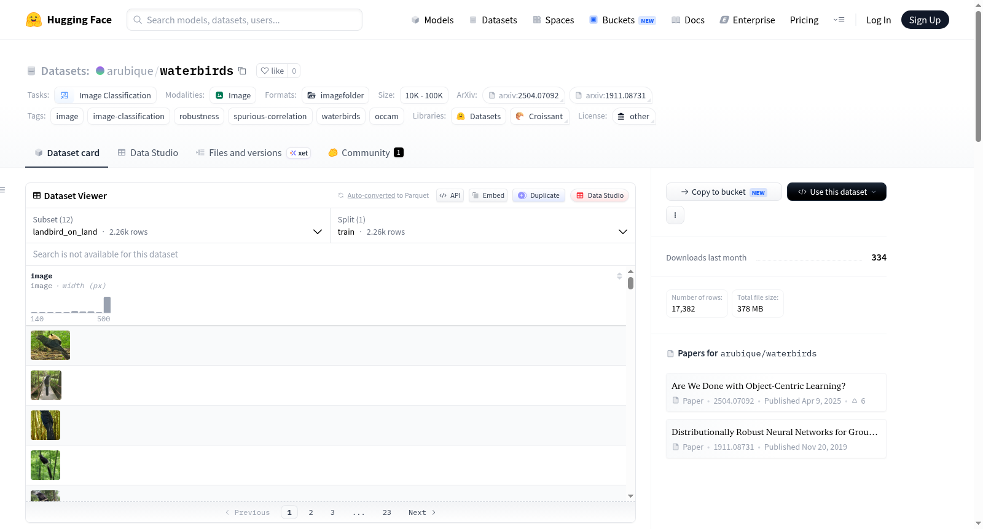Go to the Pricing page
Screen dimensions: 983x529
coord(804,20)
